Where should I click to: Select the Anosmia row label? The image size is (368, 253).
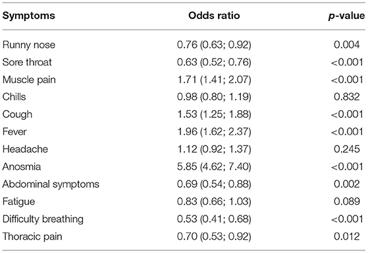(x=22, y=167)
